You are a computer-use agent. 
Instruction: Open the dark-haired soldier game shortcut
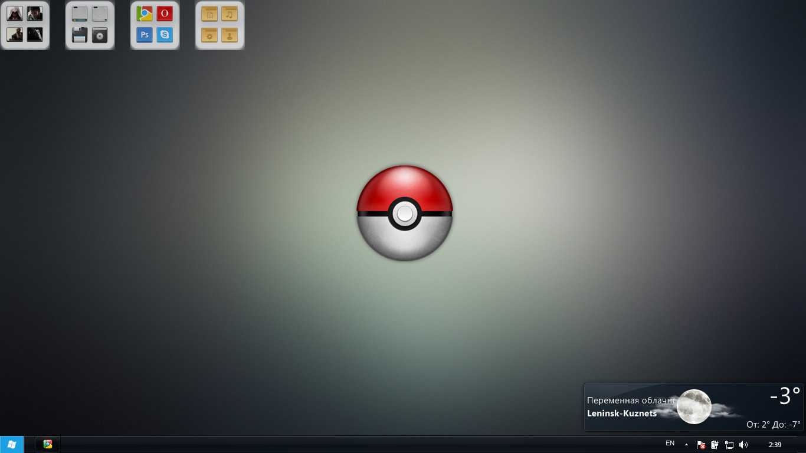(x=35, y=14)
